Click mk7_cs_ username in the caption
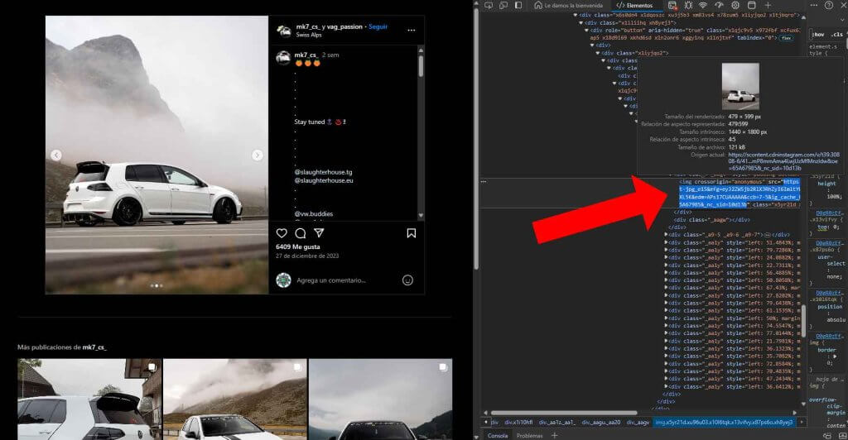This screenshot has height=440, width=848. point(306,55)
